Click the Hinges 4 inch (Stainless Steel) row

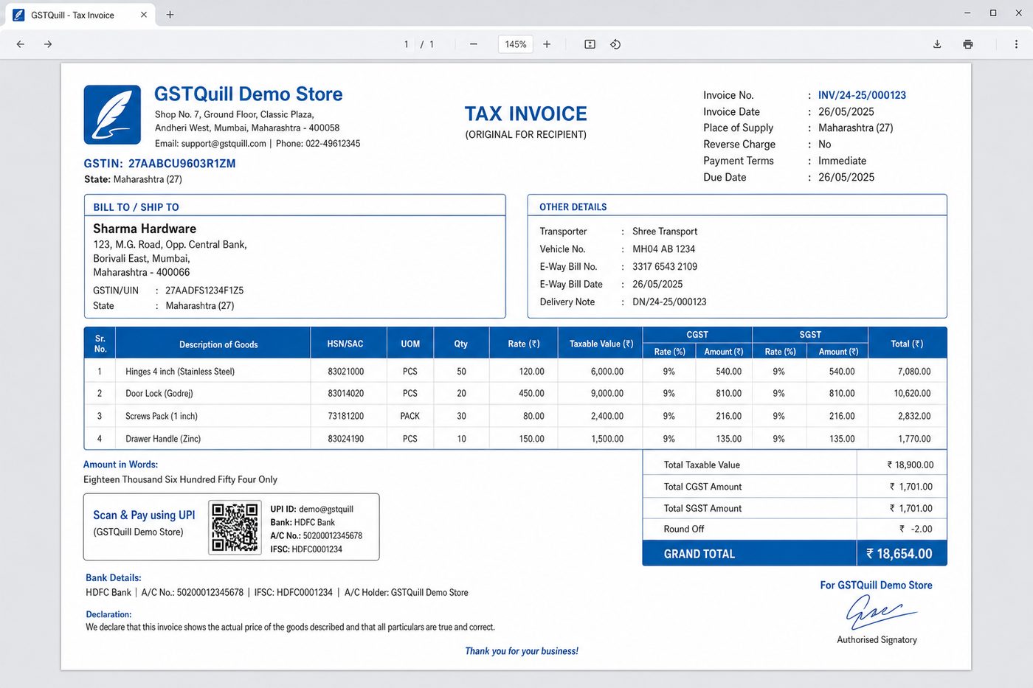[515, 372]
